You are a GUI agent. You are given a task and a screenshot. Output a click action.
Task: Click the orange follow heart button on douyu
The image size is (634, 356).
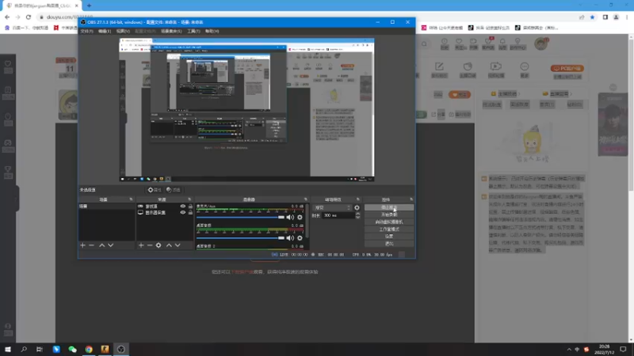460,94
